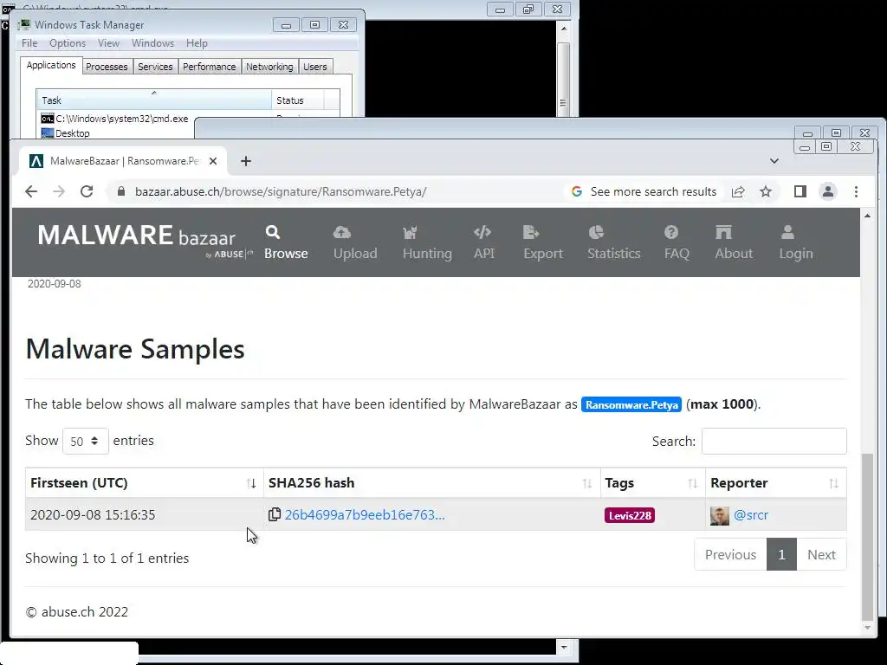Sort by Reporter column
The image size is (887, 665).
(x=776, y=483)
